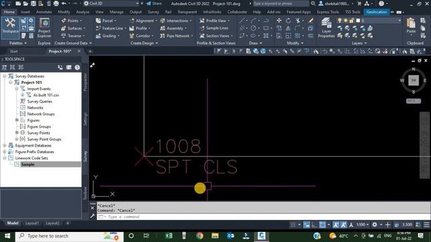Click the Share button
Viewport: 431px width, 242px height.
(154, 3)
